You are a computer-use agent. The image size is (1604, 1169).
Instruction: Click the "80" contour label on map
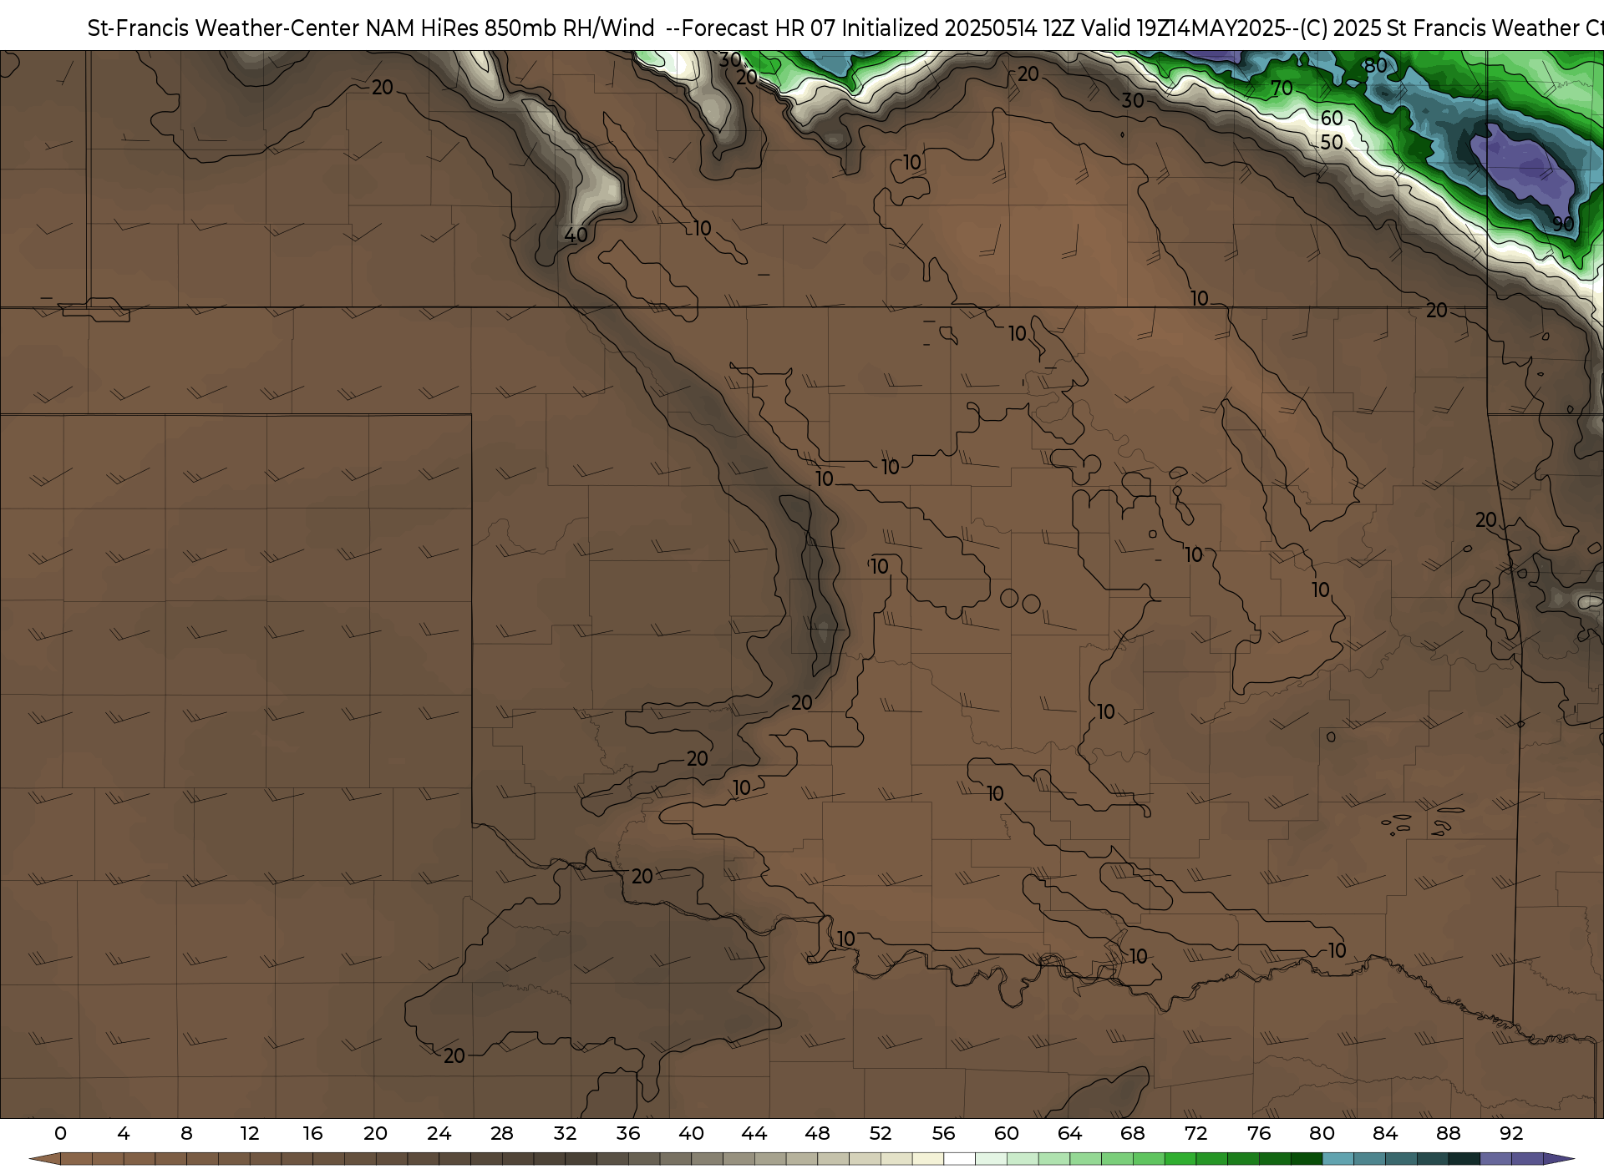tap(1375, 65)
